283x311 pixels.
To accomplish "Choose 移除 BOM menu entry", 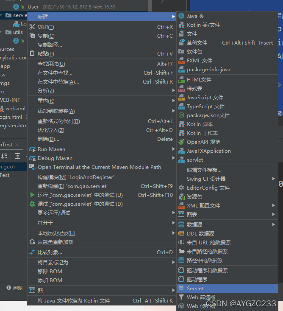I will point(102,272).
